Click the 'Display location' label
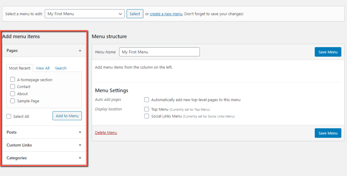Image resolution: width=347 pixels, height=176 pixels. 108,109
